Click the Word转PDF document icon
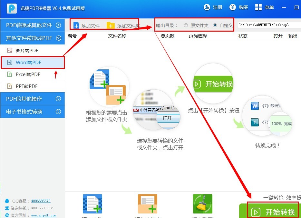This screenshot has width=301, height=218. tap(10, 62)
